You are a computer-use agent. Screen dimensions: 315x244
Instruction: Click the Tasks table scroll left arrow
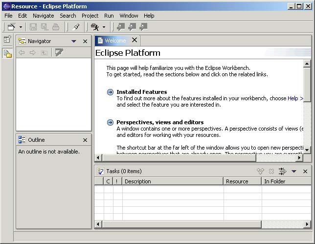(98, 224)
